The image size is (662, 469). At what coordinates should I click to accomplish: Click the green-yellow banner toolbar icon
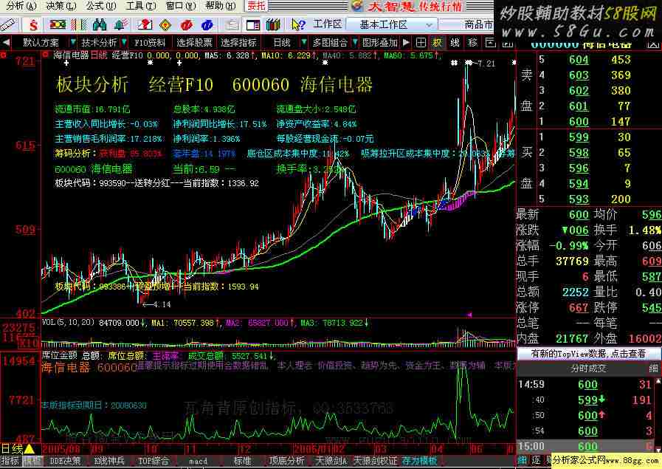[58, 25]
